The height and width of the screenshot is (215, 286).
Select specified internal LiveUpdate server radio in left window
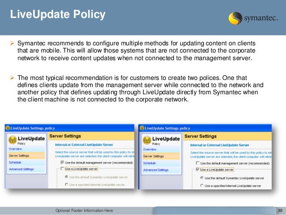[x=67, y=184]
